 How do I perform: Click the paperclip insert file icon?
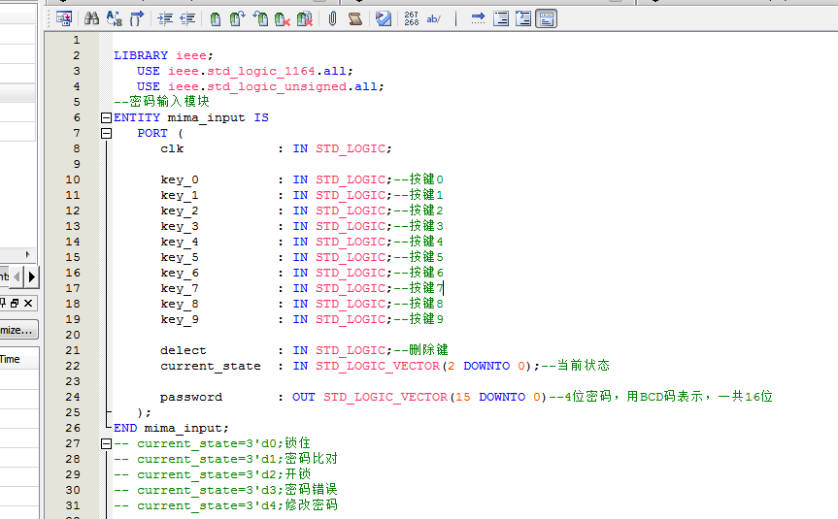click(x=332, y=19)
